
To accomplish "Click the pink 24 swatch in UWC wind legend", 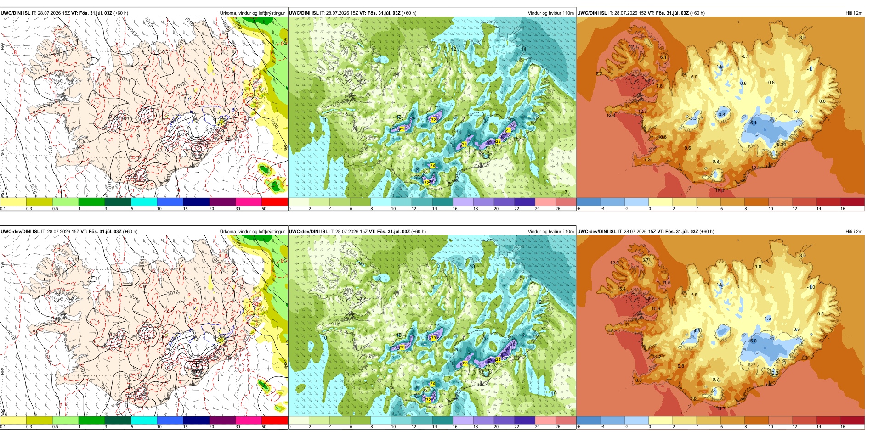I will tap(545, 201).
